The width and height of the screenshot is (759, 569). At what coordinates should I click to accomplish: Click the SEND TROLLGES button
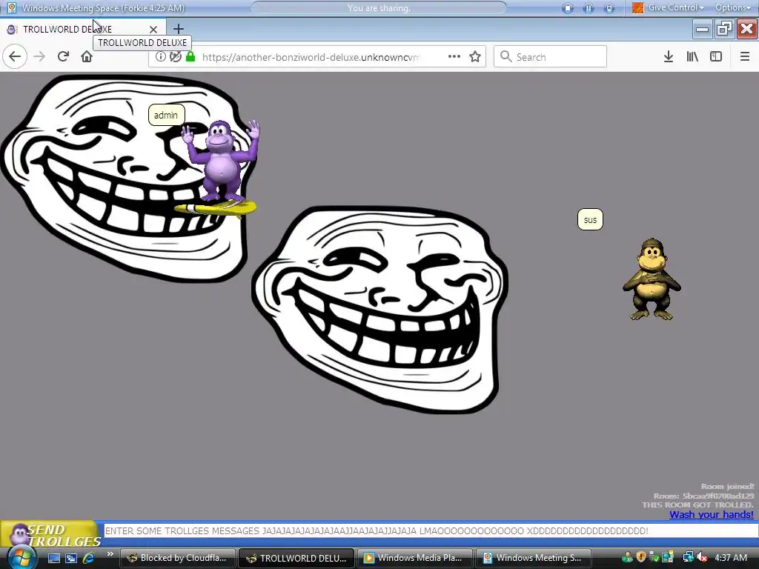[50, 535]
